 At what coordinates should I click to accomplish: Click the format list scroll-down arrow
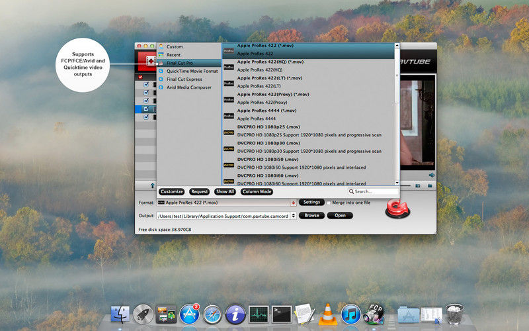(x=397, y=183)
